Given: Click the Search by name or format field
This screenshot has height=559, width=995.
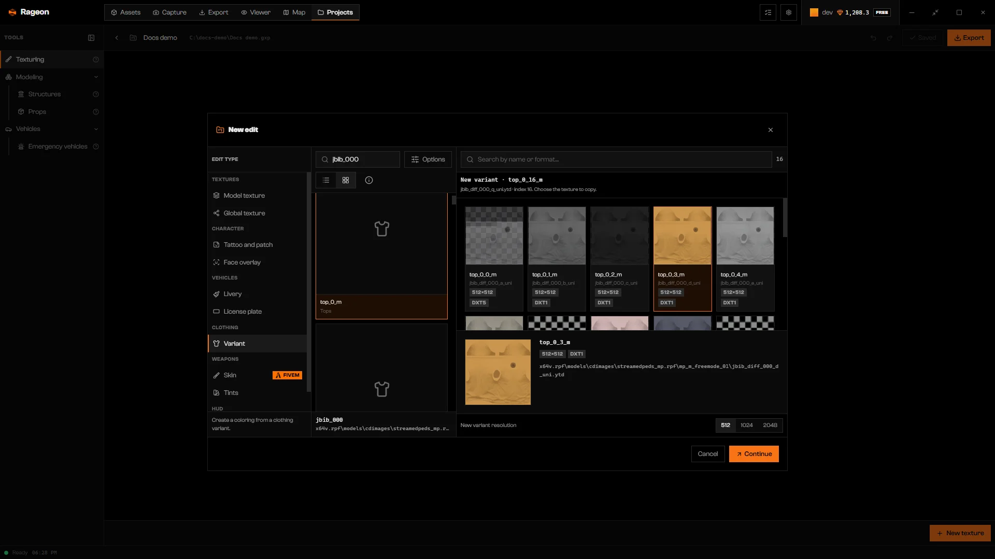Looking at the screenshot, I should click(x=616, y=159).
